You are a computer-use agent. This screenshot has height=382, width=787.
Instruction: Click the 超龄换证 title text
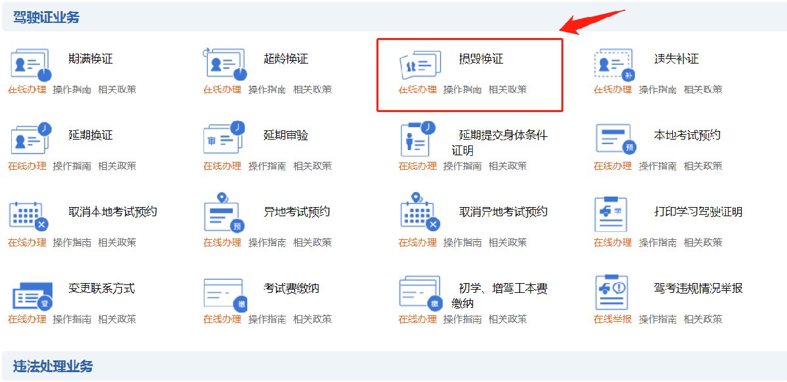[x=286, y=59]
